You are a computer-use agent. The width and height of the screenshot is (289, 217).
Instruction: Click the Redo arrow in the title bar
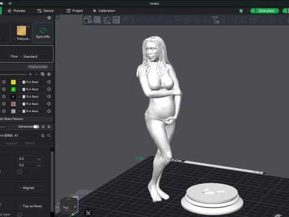click(x=10, y=3)
